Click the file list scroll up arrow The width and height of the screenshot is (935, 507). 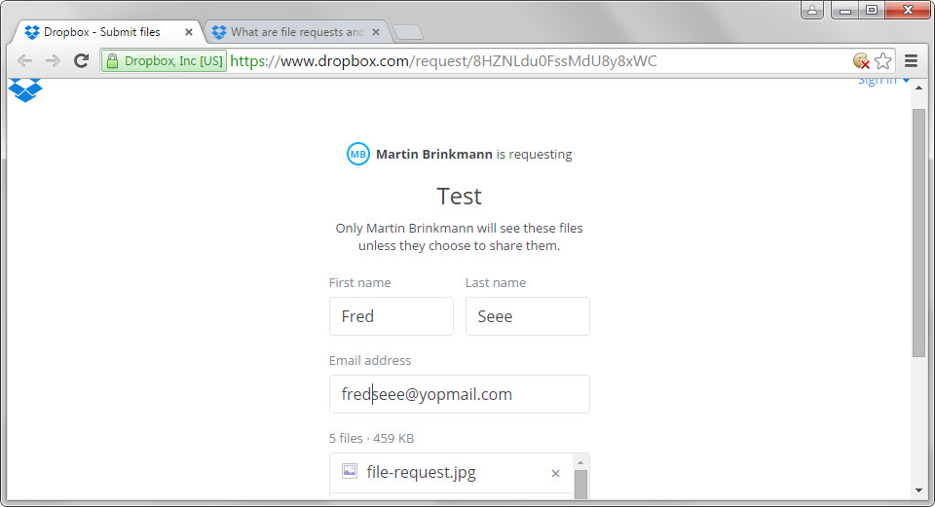click(580, 462)
